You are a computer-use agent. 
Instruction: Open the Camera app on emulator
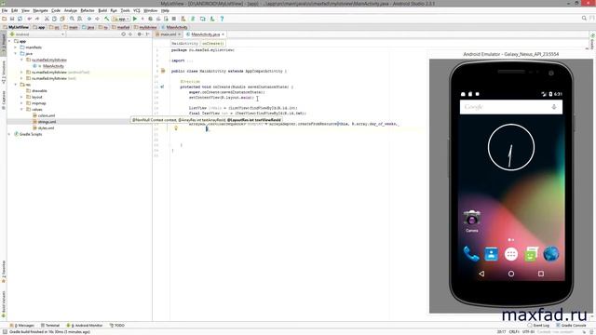pyautogui.click(x=472, y=221)
